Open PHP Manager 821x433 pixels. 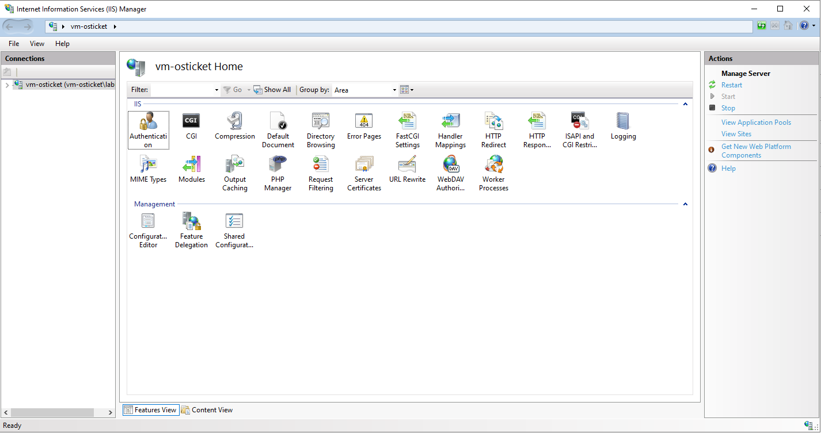click(x=278, y=173)
